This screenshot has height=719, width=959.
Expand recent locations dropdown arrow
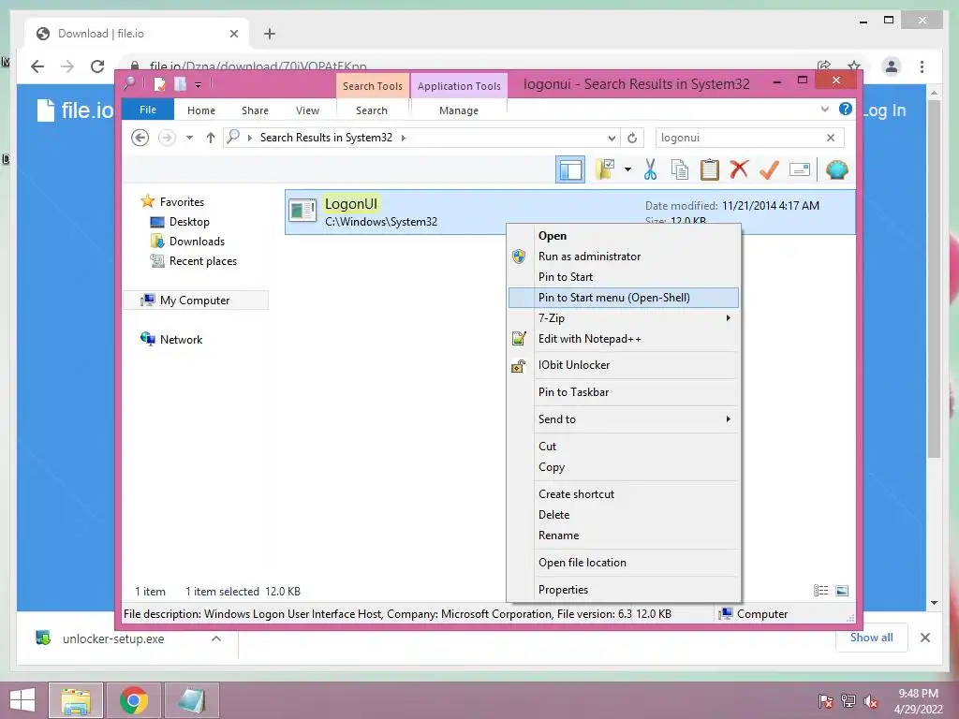pyautogui.click(x=189, y=138)
